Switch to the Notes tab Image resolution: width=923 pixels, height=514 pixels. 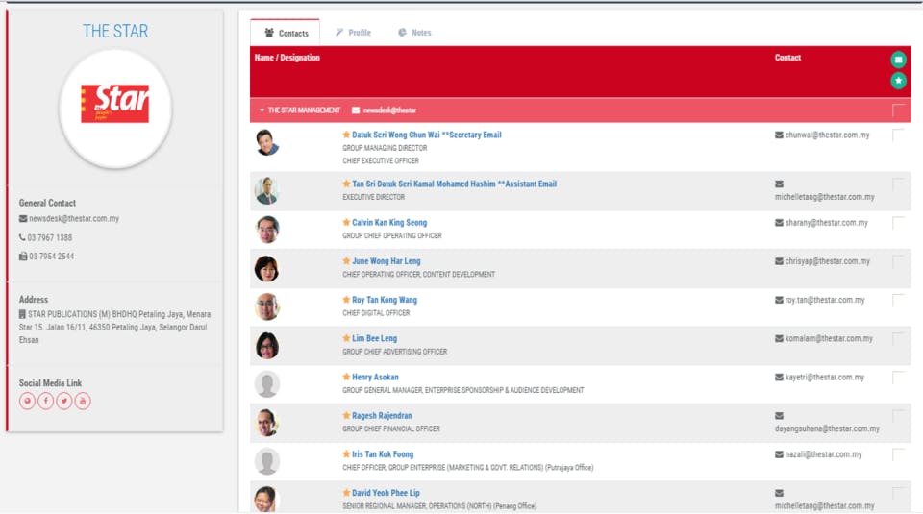coord(414,33)
